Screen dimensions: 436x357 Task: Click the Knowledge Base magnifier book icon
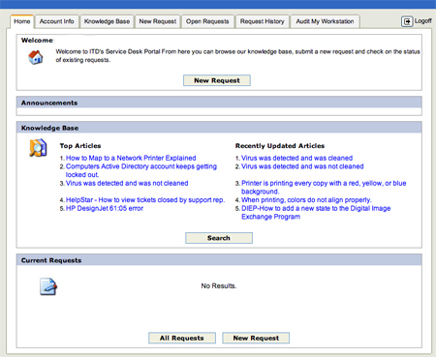(38, 148)
